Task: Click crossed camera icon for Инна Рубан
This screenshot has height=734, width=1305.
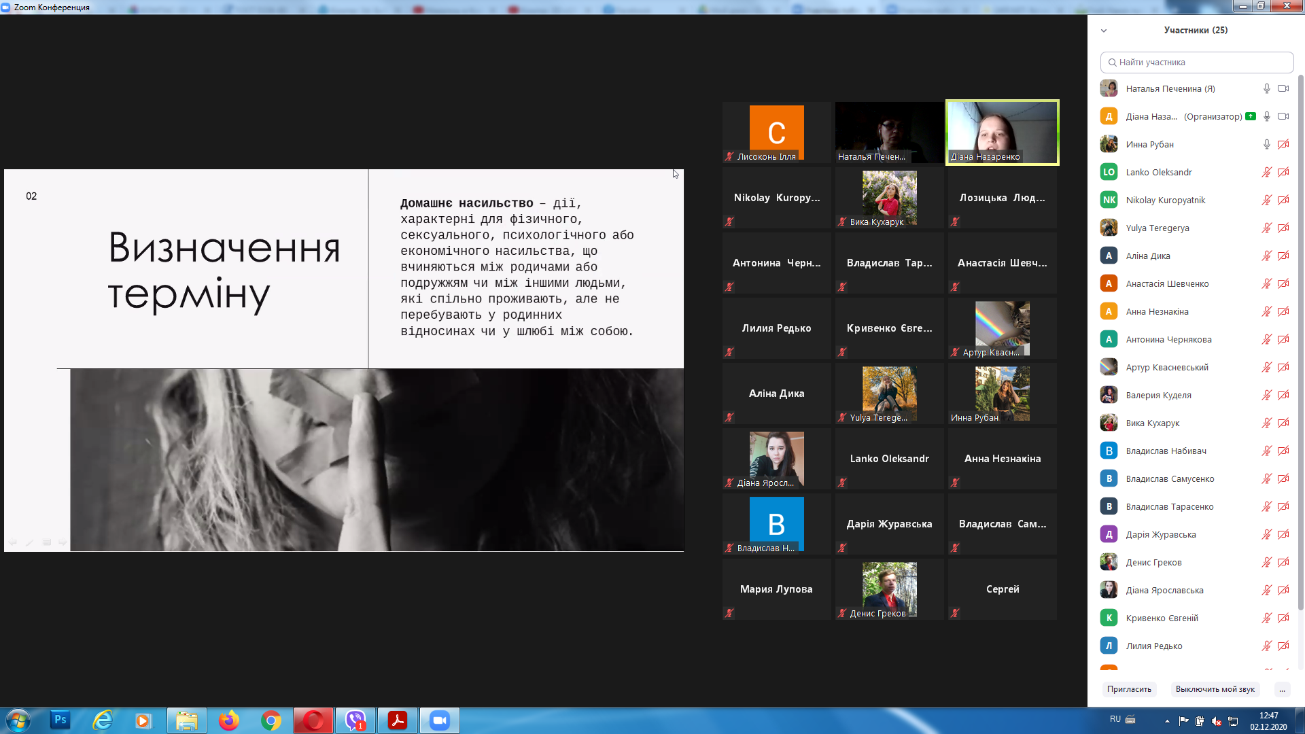Action: point(1283,144)
